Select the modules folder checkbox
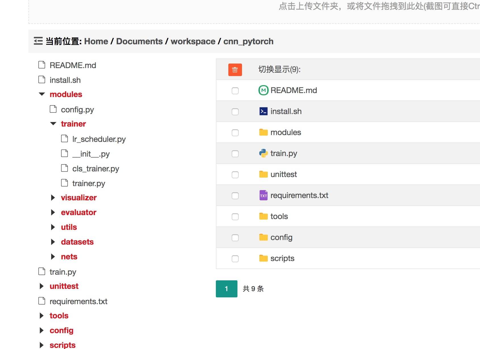Image resolution: width=480 pixels, height=349 pixels. 235,133
